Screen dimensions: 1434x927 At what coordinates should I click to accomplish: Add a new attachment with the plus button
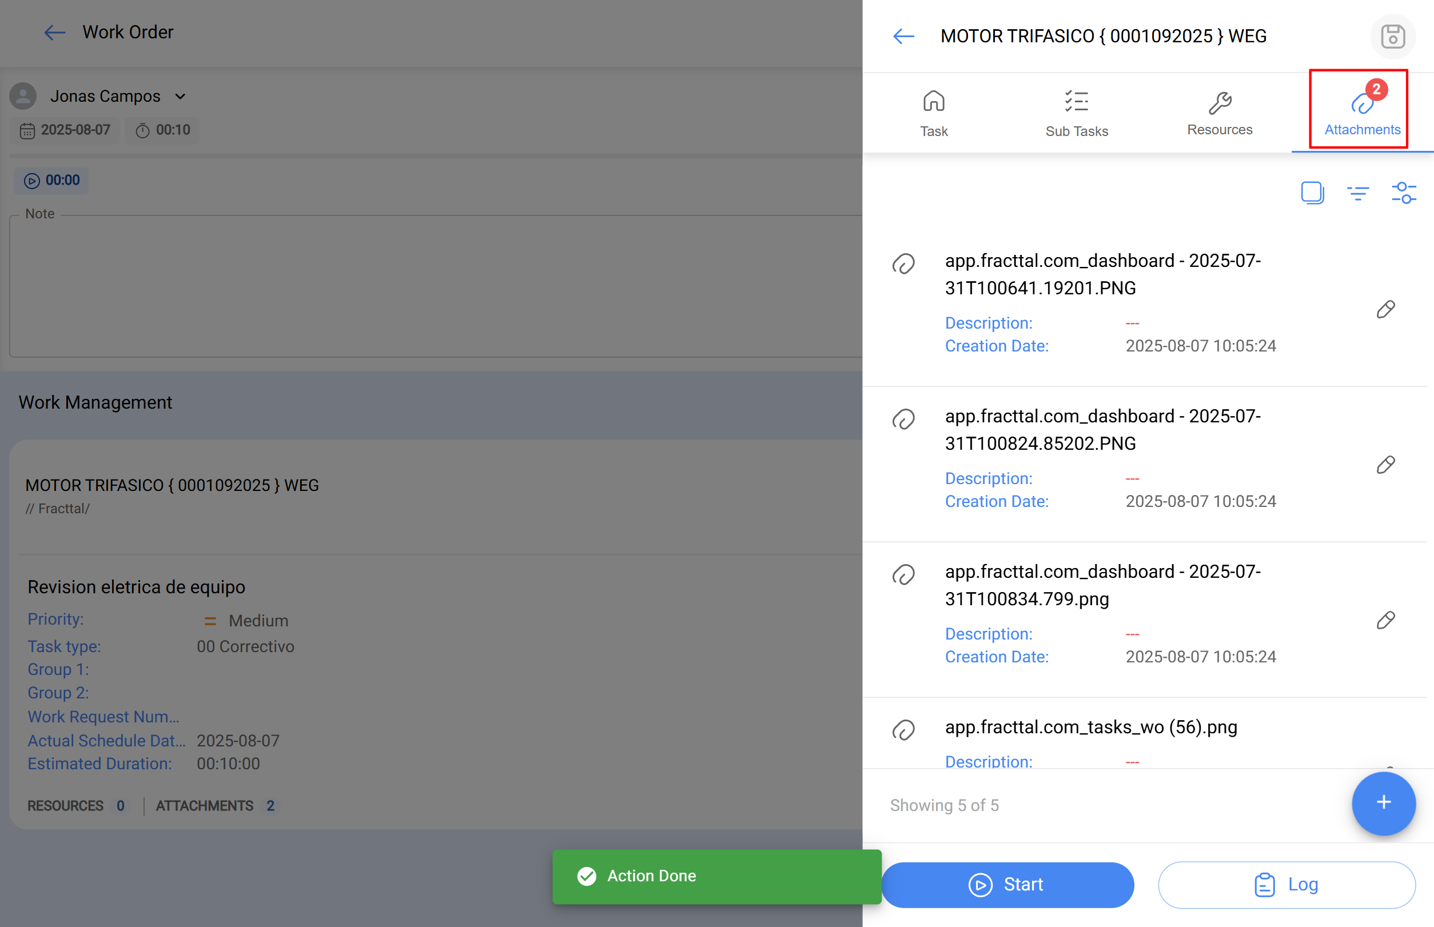(1383, 804)
